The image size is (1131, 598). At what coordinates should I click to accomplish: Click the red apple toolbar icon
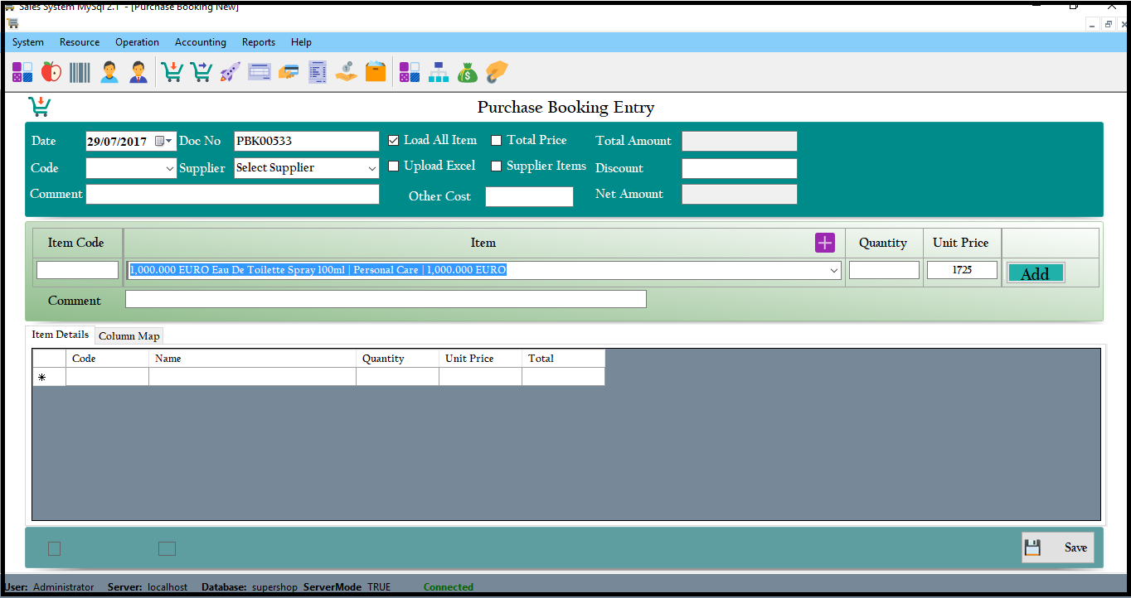51,72
